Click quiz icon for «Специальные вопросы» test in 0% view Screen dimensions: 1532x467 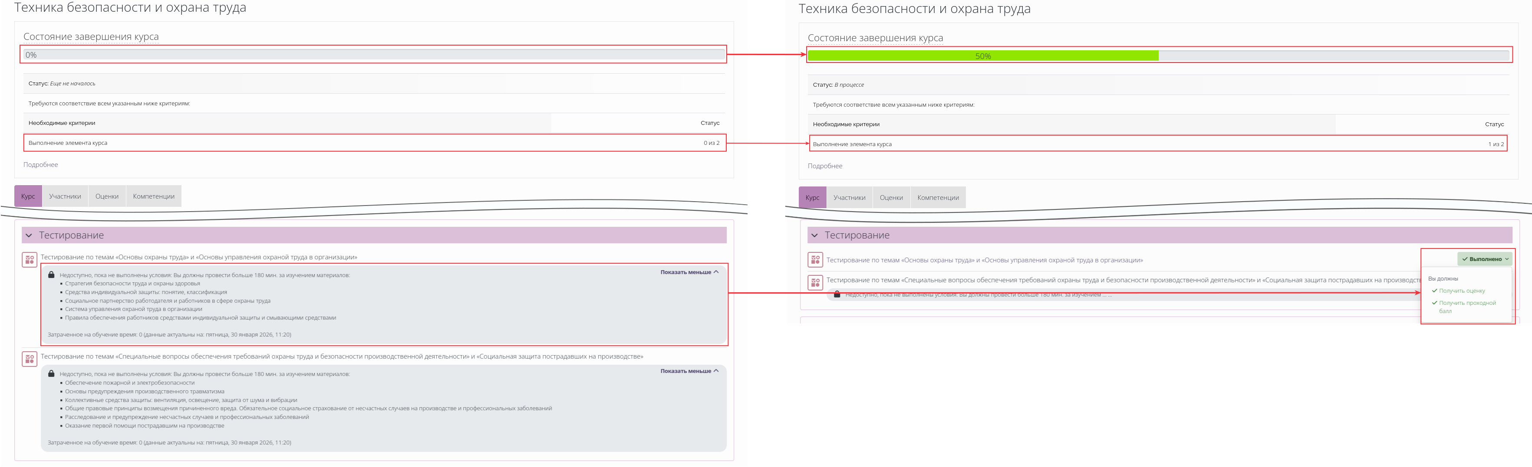point(29,359)
